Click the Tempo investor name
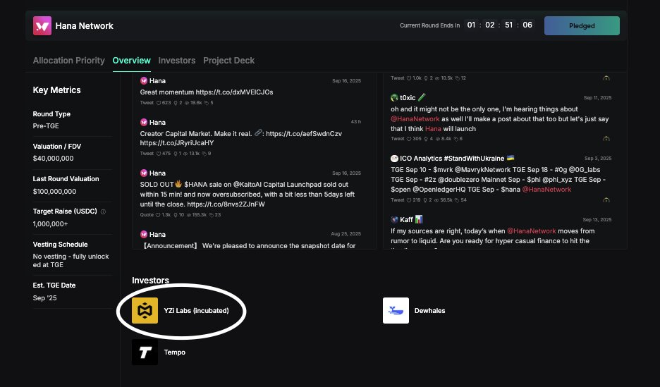This screenshot has width=660, height=387. coord(174,352)
